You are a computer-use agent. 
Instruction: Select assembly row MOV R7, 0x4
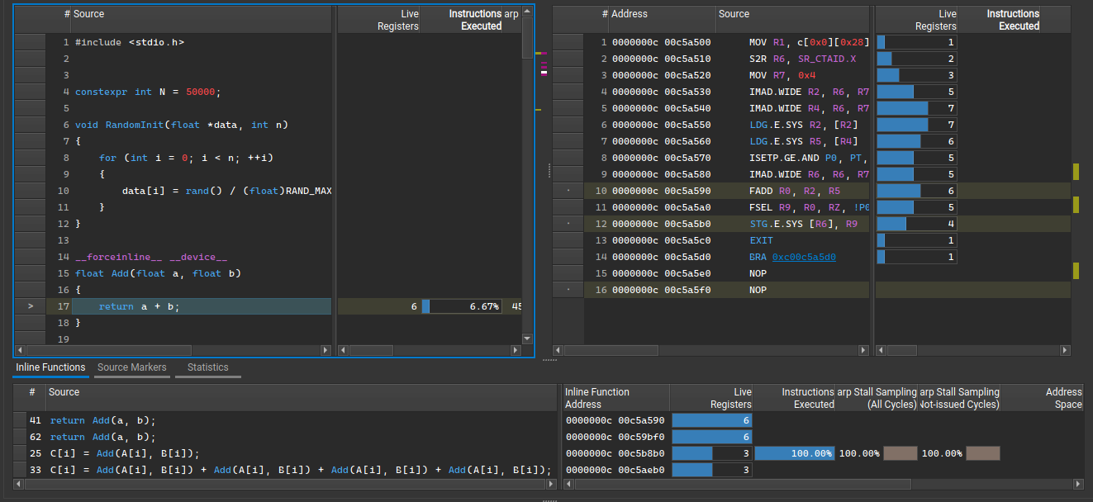click(726, 75)
